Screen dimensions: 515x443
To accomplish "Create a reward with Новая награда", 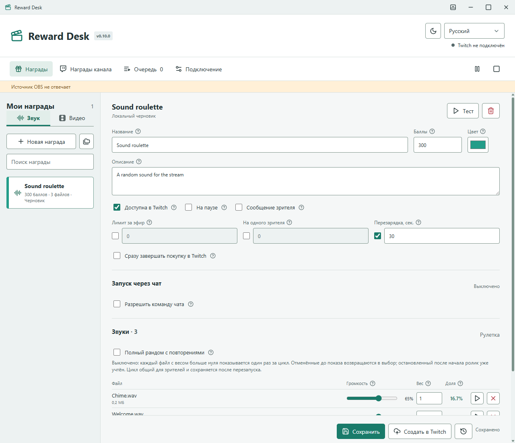I will [41, 141].
